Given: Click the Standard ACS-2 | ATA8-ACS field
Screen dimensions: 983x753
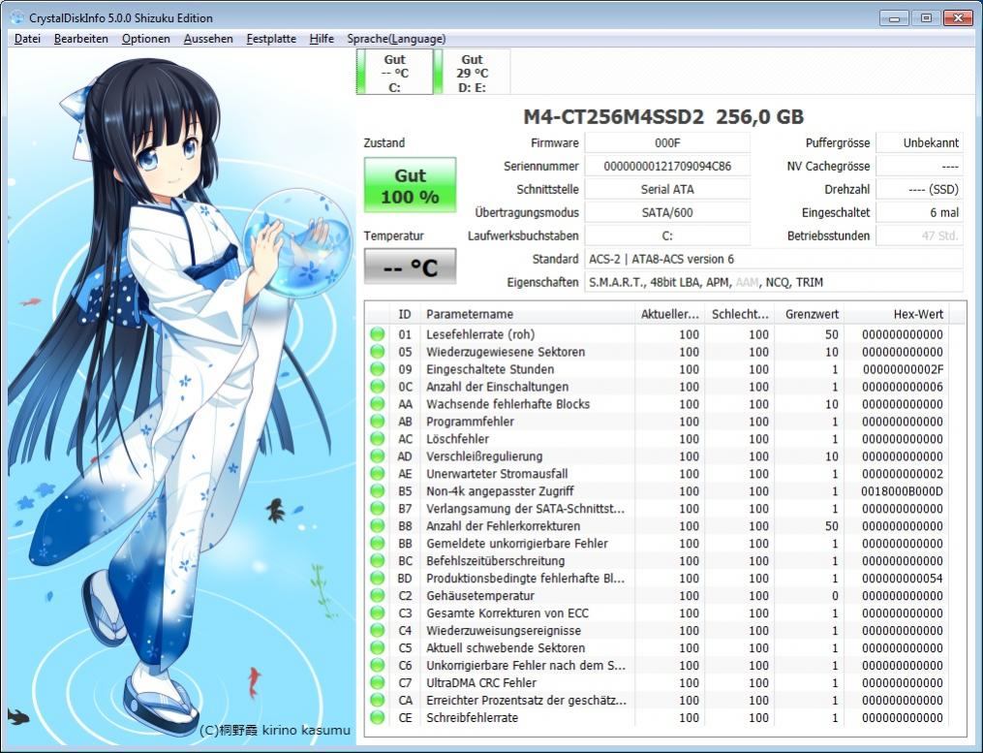Looking at the screenshot, I should coord(774,259).
